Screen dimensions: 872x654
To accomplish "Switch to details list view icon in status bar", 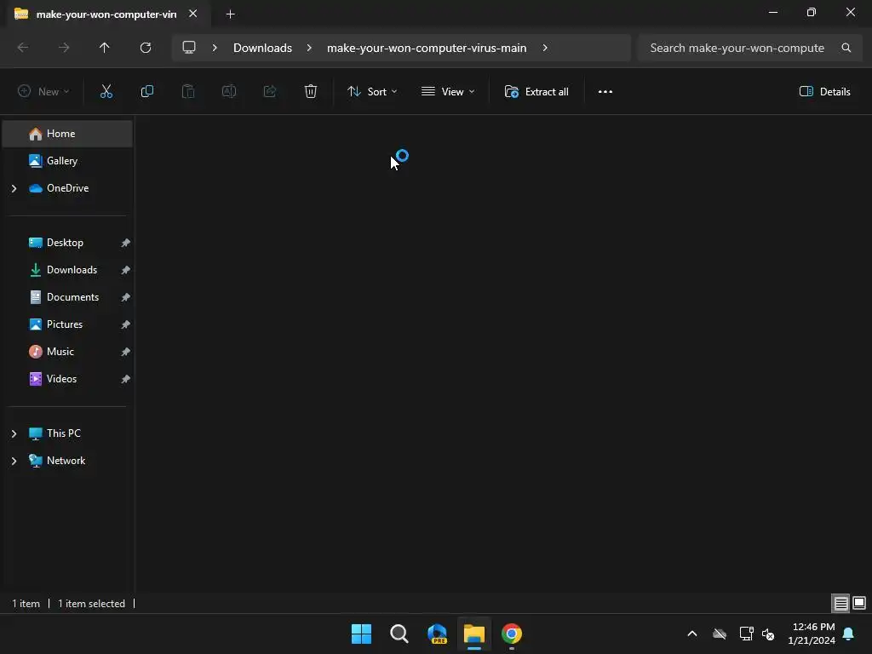I will [x=840, y=604].
